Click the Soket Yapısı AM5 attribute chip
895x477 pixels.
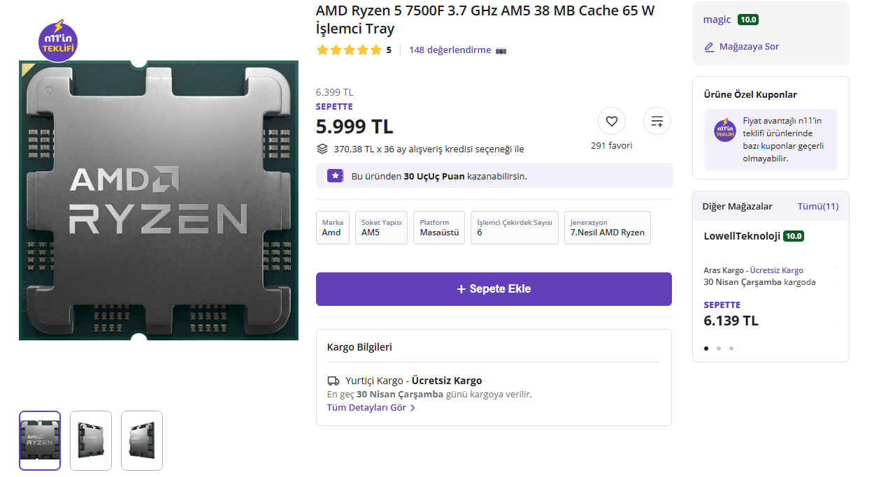[x=381, y=228]
